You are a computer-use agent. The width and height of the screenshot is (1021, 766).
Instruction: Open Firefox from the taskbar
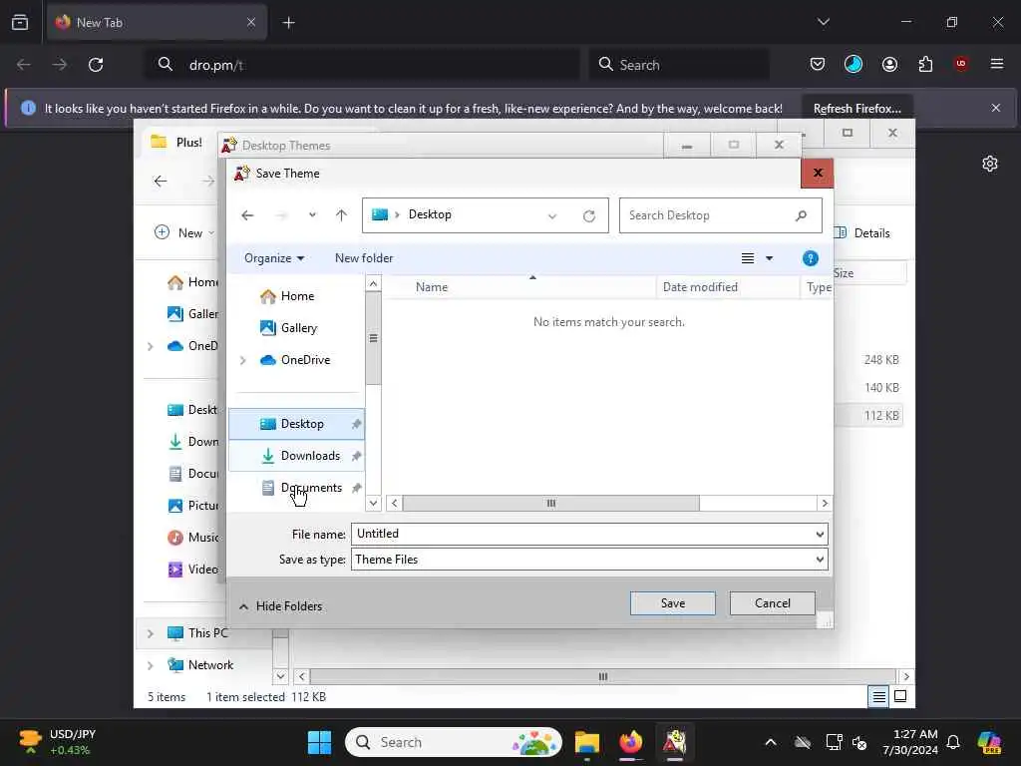point(631,742)
